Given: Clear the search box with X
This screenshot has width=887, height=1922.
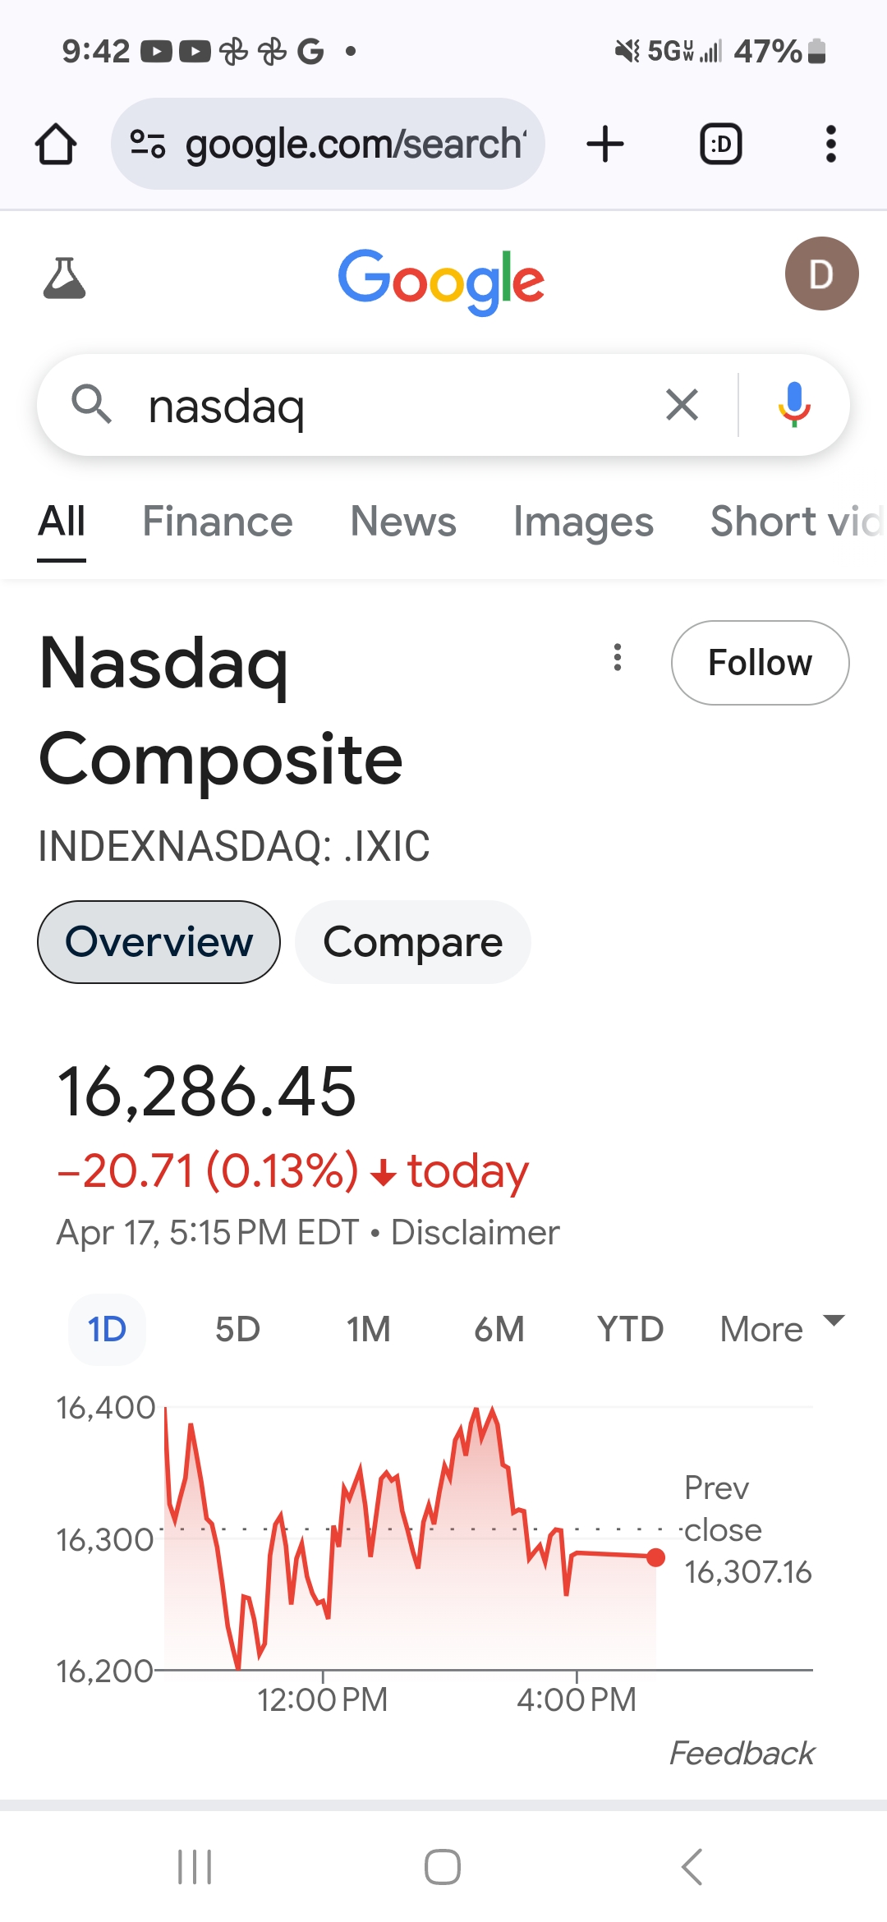Looking at the screenshot, I should click(682, 405).
